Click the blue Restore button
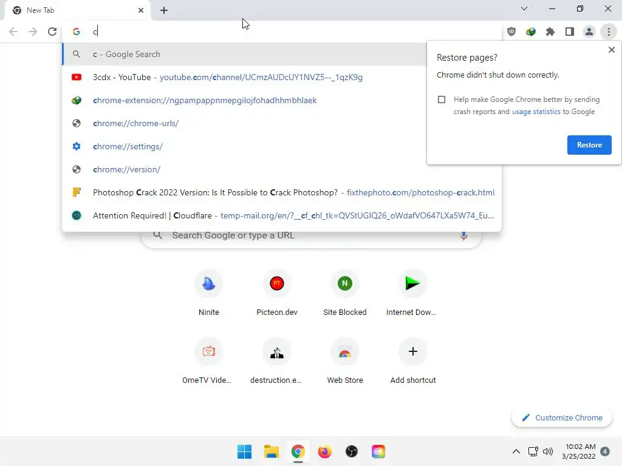622x466 pixels. click(x=589, y=145)
